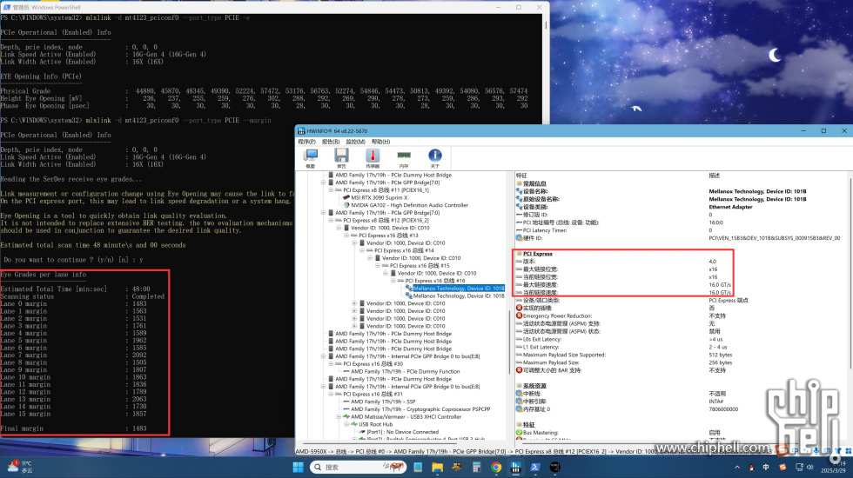Click the Maximum Payload Size Supported row

point(625,355)
